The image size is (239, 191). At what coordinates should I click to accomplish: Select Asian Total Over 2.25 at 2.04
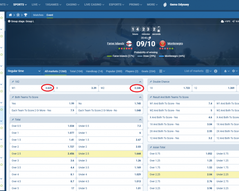point(181,174)
